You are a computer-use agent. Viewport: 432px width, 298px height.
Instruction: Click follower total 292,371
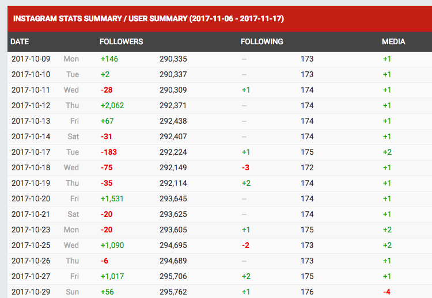point(173,105)
